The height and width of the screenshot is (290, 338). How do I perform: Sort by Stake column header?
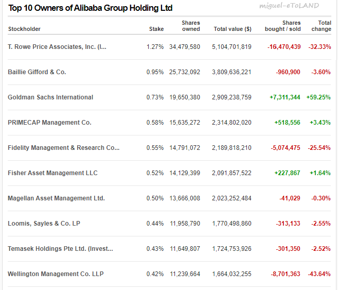[x=156, y=29]
